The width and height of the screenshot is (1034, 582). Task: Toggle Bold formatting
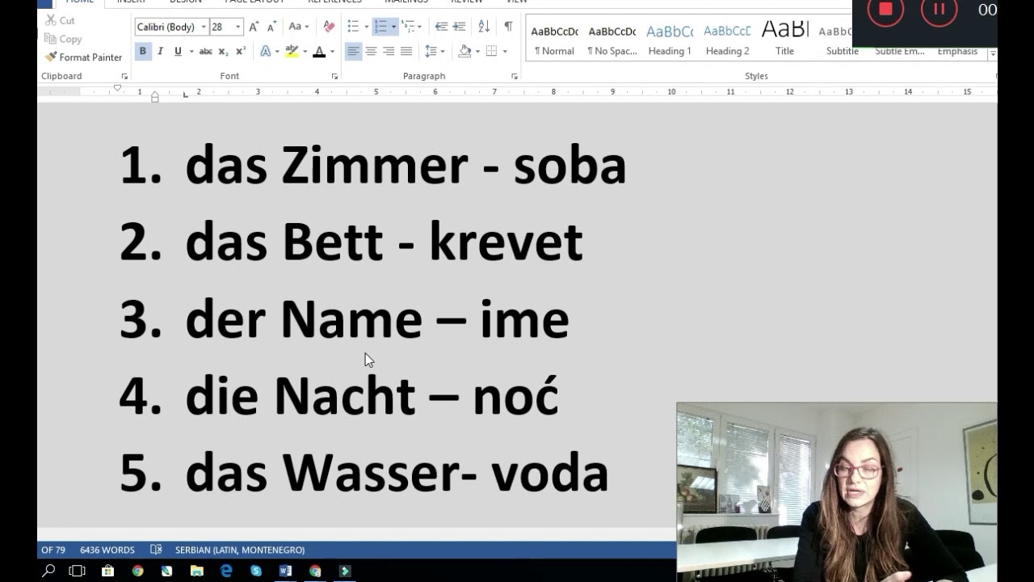pyautogui.click(x=143, y=51)
